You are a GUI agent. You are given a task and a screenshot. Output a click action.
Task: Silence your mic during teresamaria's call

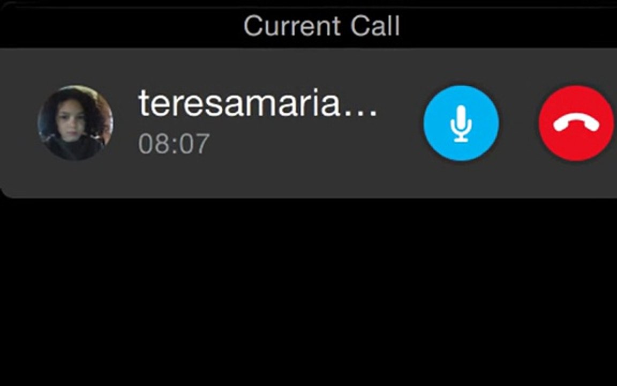461,123
